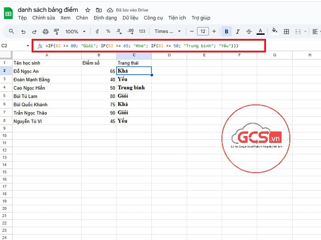Open the Name box dropdown arrow
Viewport: 321px width, 240px height.
(28, 46)
